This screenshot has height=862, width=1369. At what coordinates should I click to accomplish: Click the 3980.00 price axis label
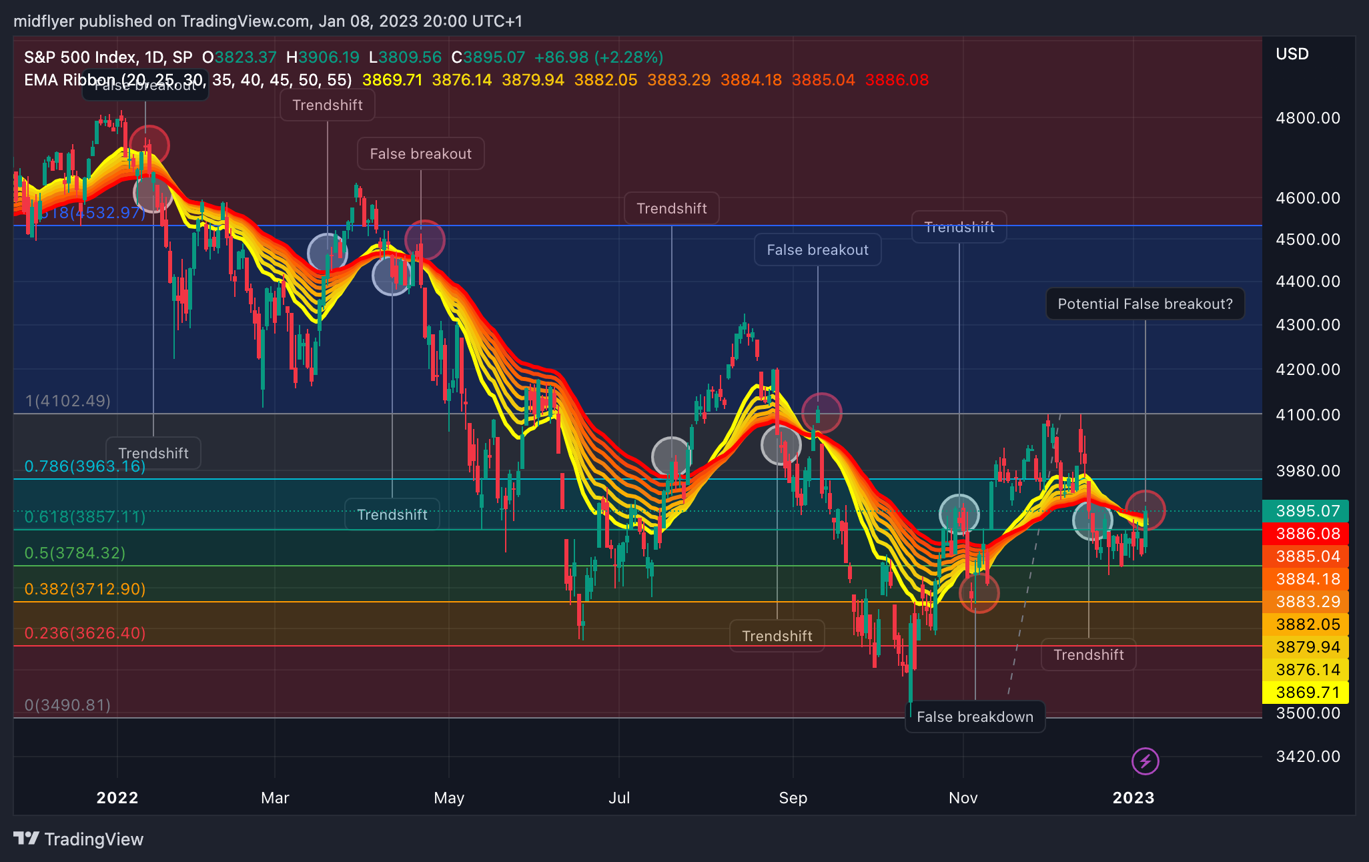pyautogui.click(x=1308, y=471)
